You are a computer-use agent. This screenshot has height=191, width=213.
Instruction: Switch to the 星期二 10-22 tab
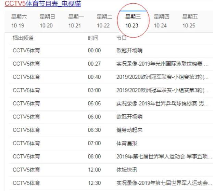click(104, 21)
